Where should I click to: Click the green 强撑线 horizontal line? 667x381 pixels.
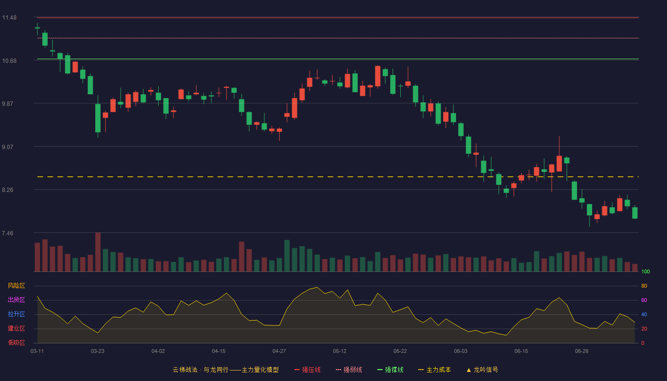coord(338,59)
